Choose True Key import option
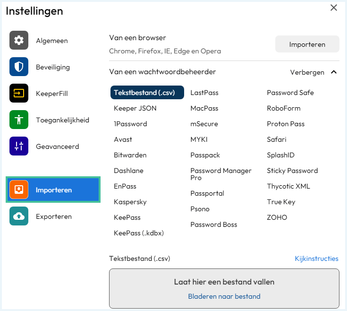The height and width of the screenshot is (311, 347). (x=281, y=202)
